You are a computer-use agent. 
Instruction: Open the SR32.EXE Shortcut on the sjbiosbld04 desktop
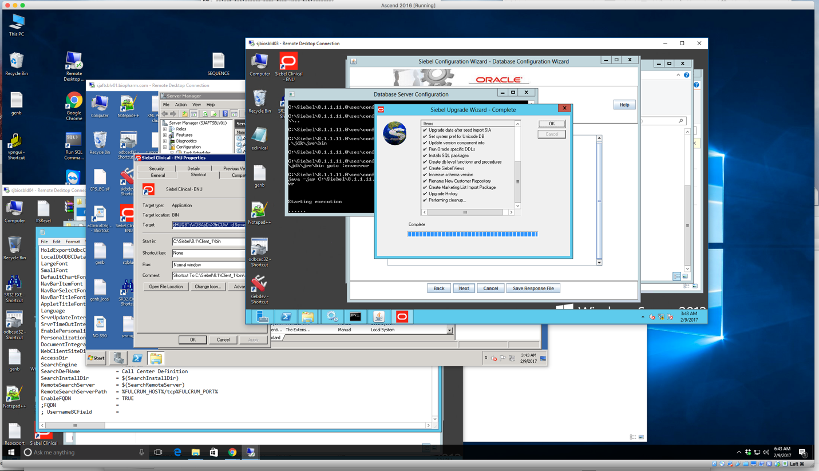click(x=14, y=288)
